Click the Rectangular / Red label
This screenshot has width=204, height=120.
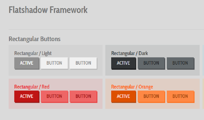pyautogui.click(x=32, y=87)
